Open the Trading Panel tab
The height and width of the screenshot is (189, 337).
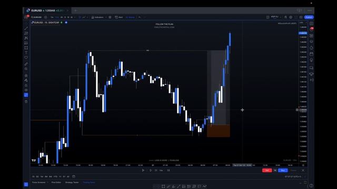click(89, 182)
